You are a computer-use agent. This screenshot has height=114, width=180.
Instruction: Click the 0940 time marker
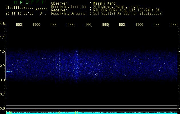[x=175, y=25]
